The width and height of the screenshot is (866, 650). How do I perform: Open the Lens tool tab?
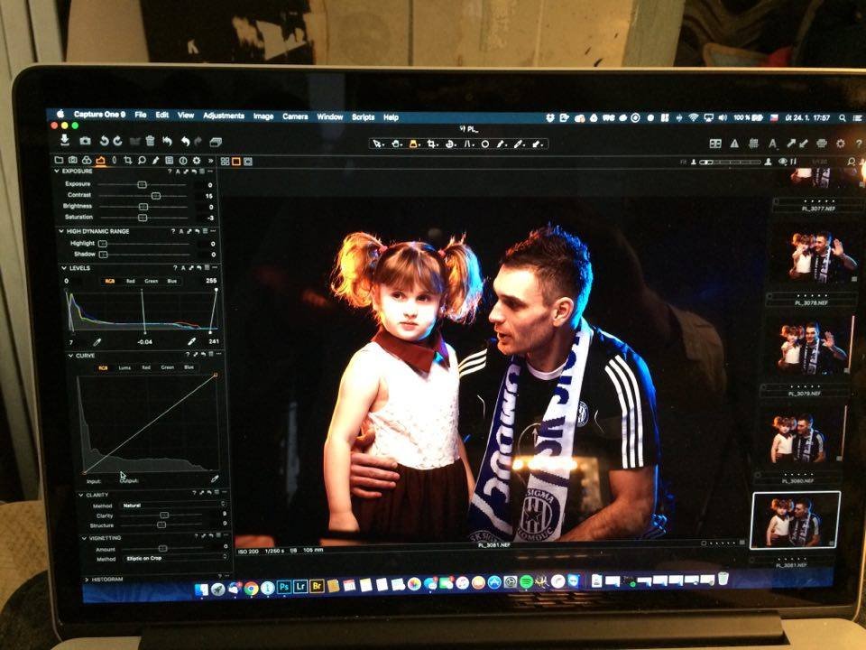[x=115, y=161]
